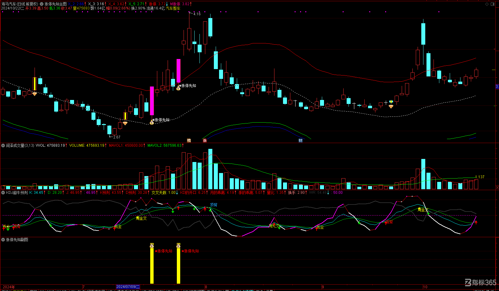The width and height of the screenshot is (499, 291).
Task: Click money bag atop first yellow bar in sub-chart
Action: pos(152,245)
